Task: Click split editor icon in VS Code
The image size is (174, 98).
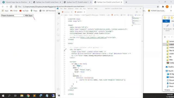Action: pyautogui.click(x=137, y=12)
